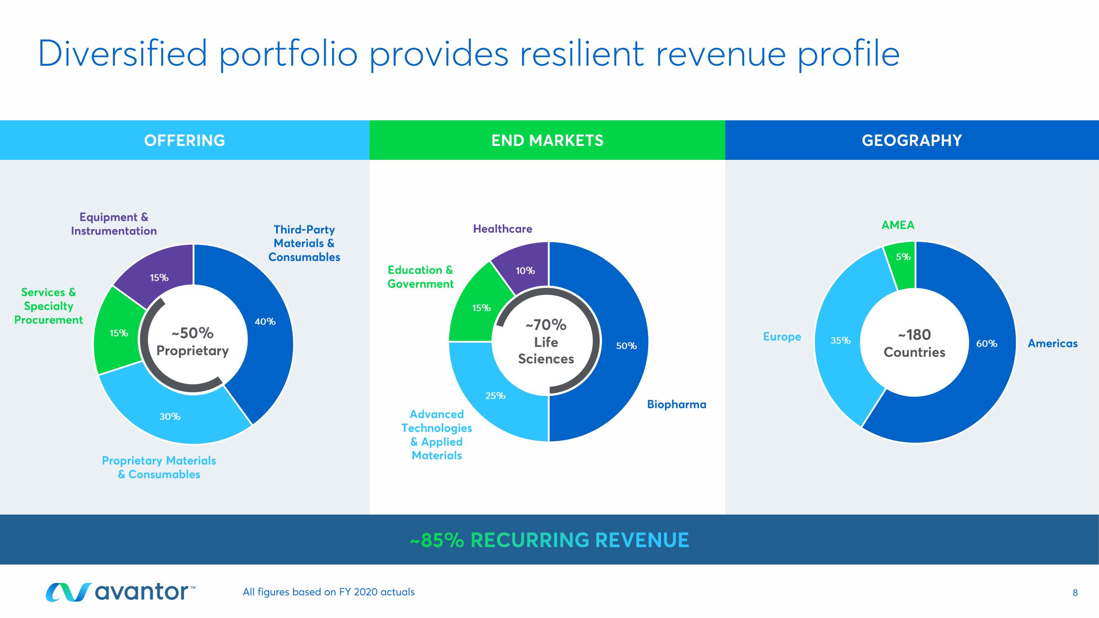Screen dimensions: 1099x618
Task: Click the green 15% Services slice
Action: pyautogui.click(x=119, y=332)
